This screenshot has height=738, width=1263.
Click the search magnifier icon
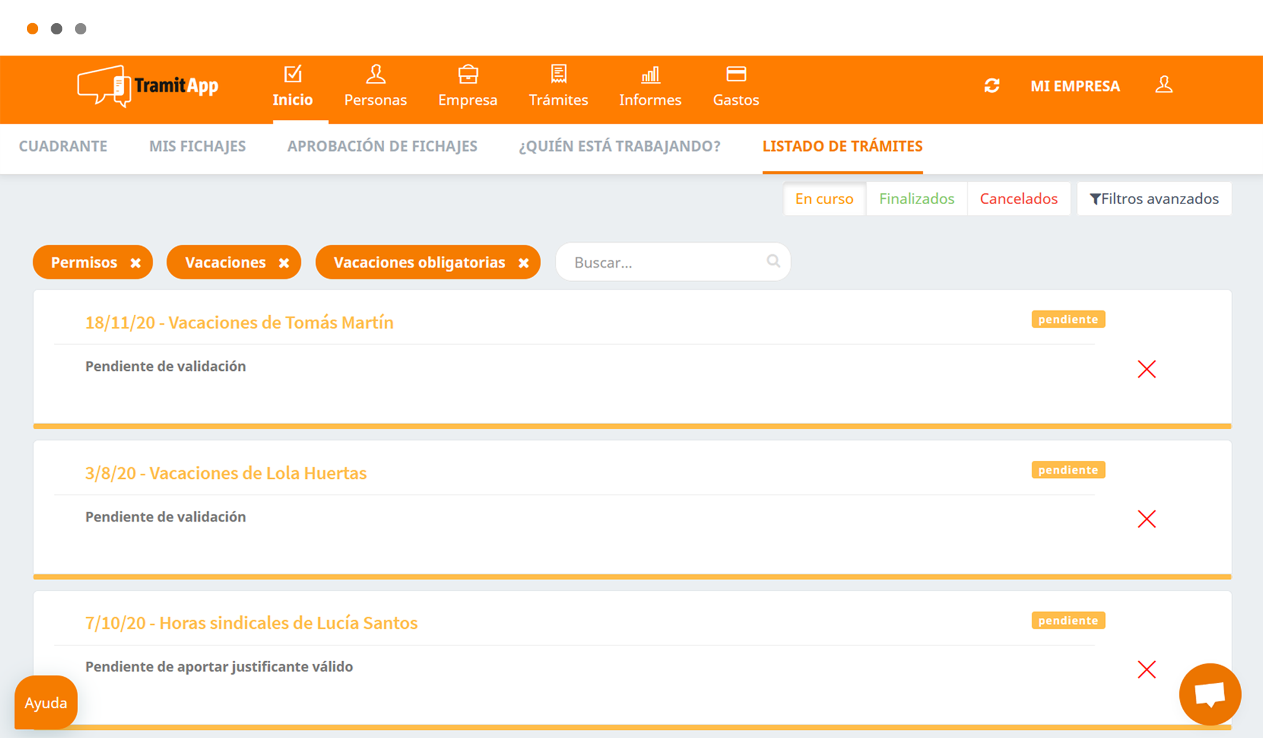(x=773, y=261)
